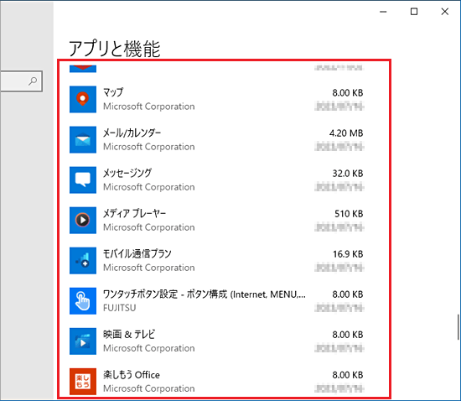Select the 映画 & テレビ app name

(x=129, y=335)
